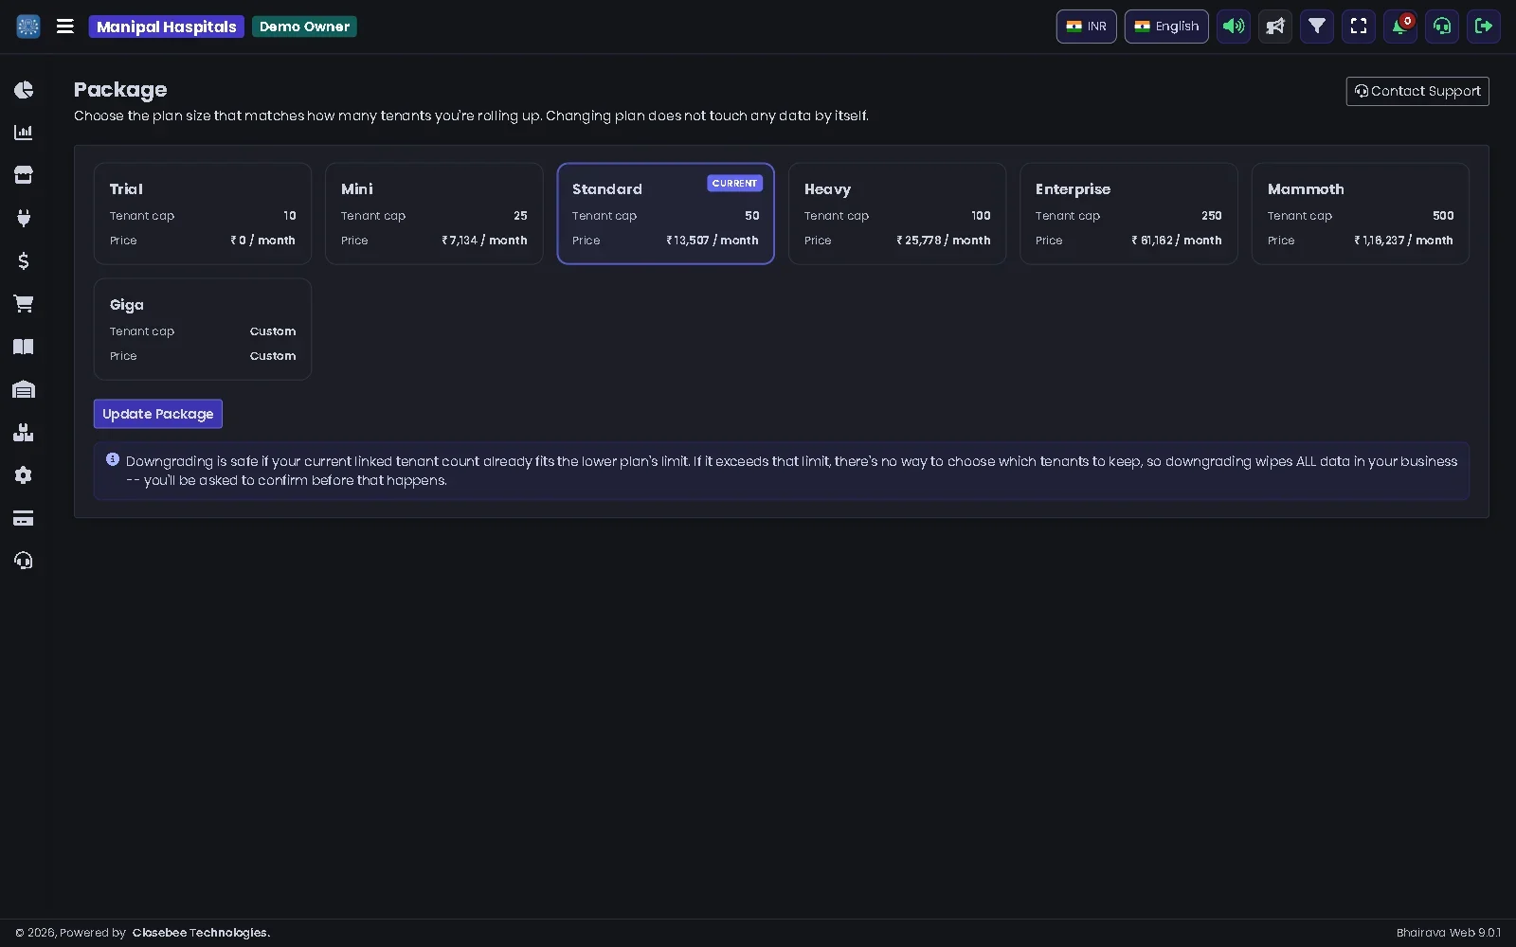
Task: Select the Enterprise package card
Action: (x=1128, y=213)
